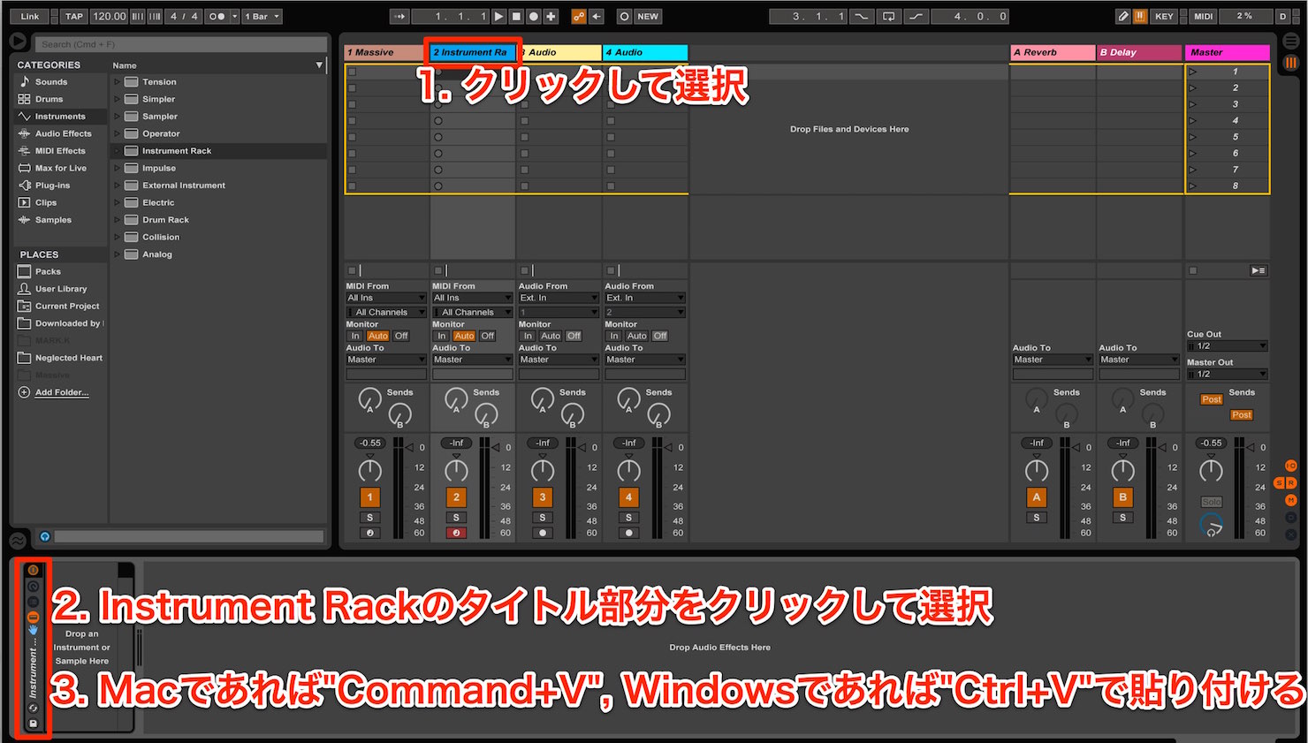Click the Re-Enable Automation arrow button
The height and width of the screenshot is (743, 1308).
[x=597, y=16]
